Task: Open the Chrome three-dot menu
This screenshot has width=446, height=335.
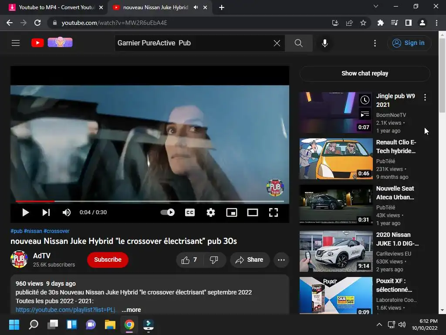Action: click(x=436, y=23)
